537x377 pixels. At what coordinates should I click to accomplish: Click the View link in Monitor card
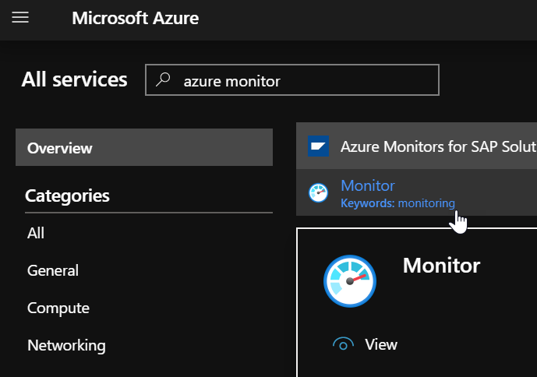point(381,344)
